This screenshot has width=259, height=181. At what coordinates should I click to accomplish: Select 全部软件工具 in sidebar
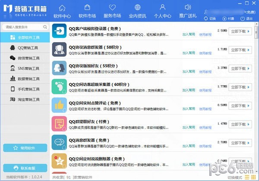click(25, 37)
